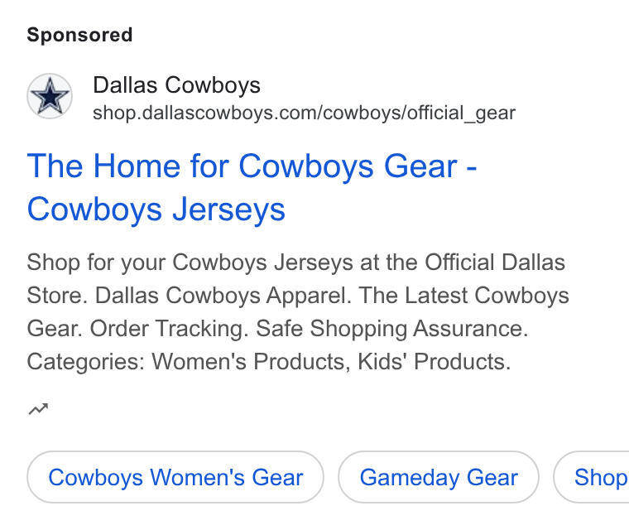629x530 pixels.
Task: Click the Sponsored label
Action: click(79, 35)
